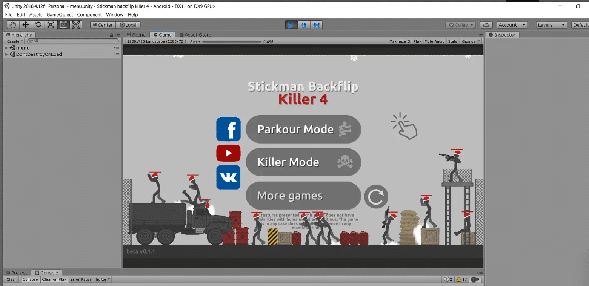The width and height of the screenshot is (589, 286).
Task: Select the Hand tool
Action: coord(12,24)
